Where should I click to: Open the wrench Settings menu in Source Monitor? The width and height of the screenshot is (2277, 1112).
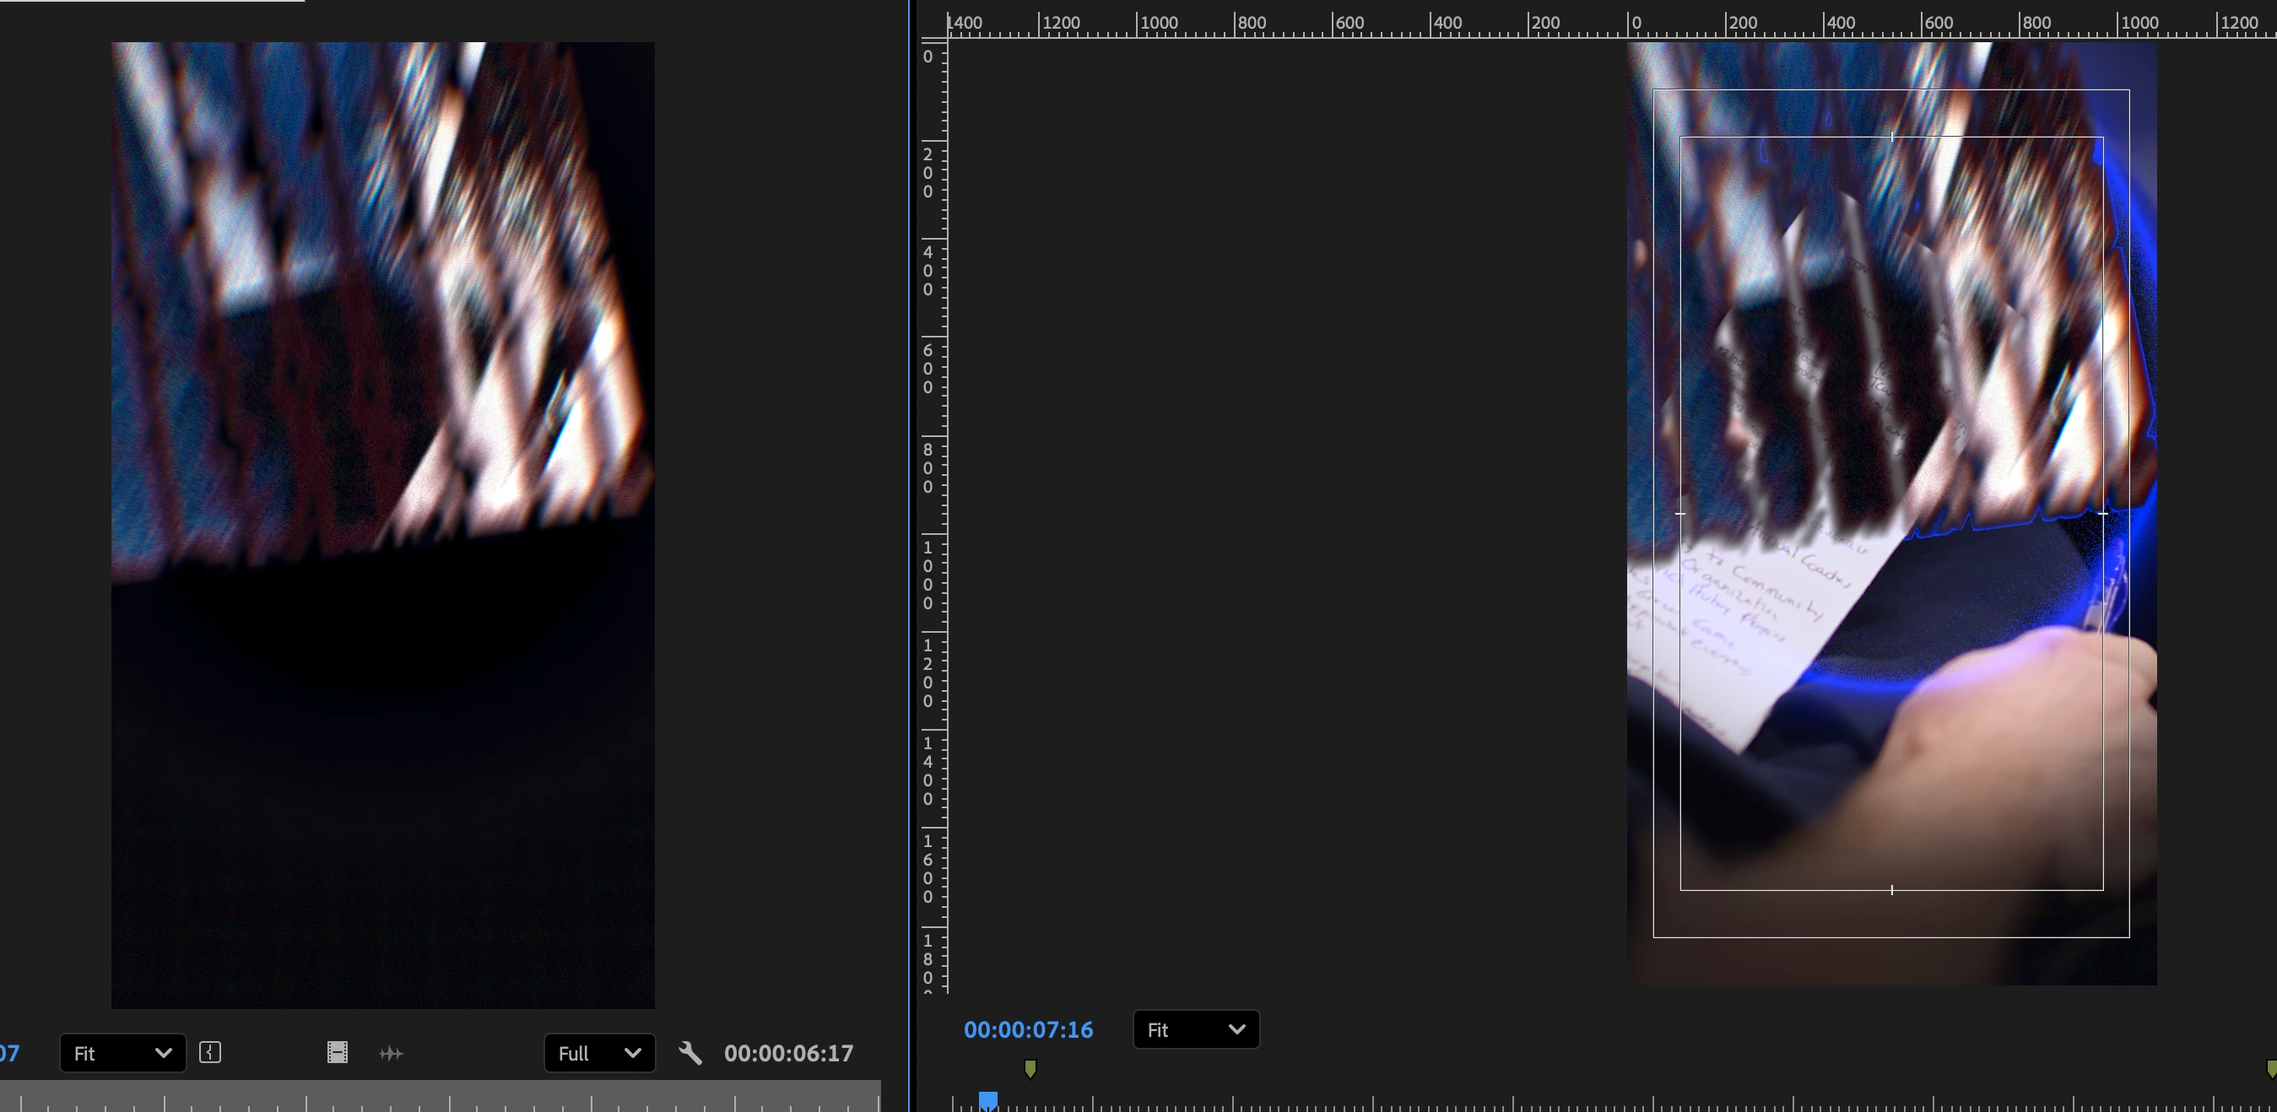(x=690, y=1053)
